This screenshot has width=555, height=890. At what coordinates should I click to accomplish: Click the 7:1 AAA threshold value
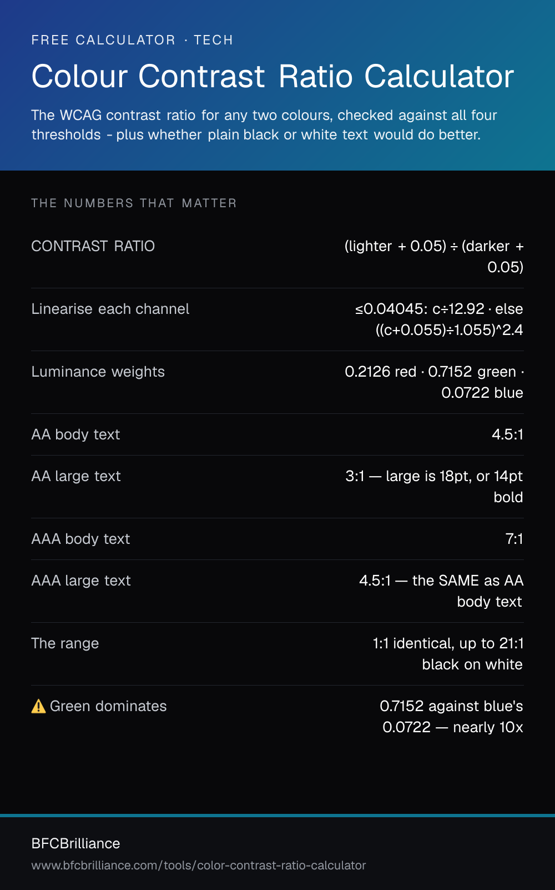pyautogui.click(x=514, y=539)
